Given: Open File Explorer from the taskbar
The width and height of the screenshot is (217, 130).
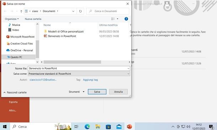Looking at the screenshot, I should 98,126.
